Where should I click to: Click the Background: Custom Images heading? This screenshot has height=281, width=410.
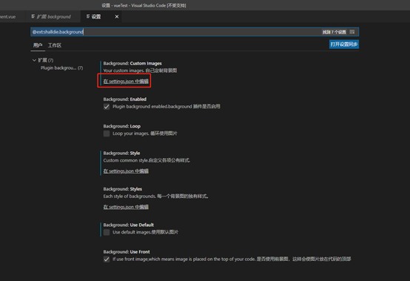coord(132,63)
